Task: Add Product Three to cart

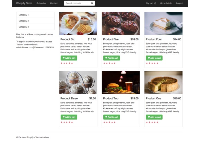Action: coord(69,117)
